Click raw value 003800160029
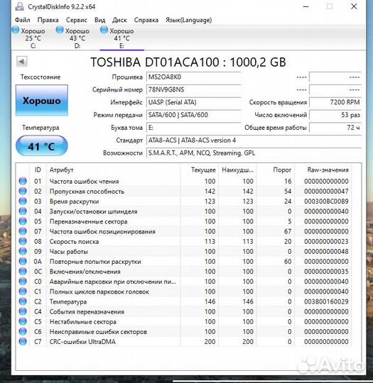This screenshot has height=383, width=373. click(x=326, y=301)
